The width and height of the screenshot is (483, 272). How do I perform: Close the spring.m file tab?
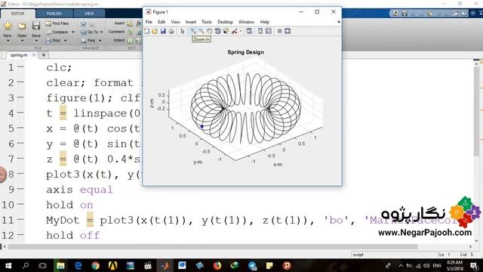click(x=34, y=55)
